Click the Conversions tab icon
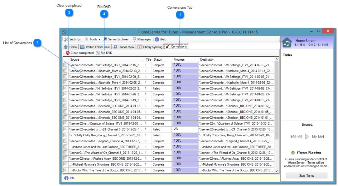Image resolution: width=338 pixels, height=186 pixels. [167, 46]
